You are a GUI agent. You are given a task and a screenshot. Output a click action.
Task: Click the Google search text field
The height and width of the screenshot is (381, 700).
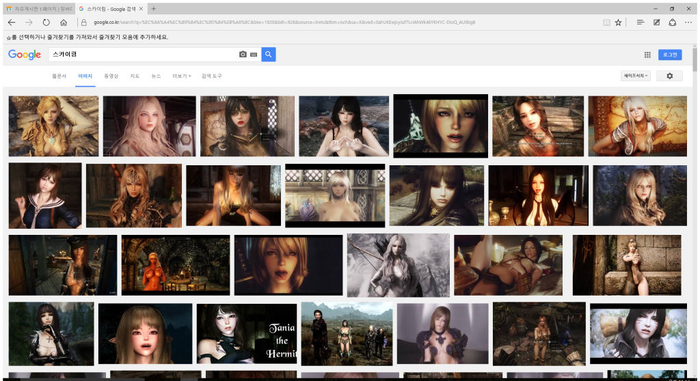[144, 55]
